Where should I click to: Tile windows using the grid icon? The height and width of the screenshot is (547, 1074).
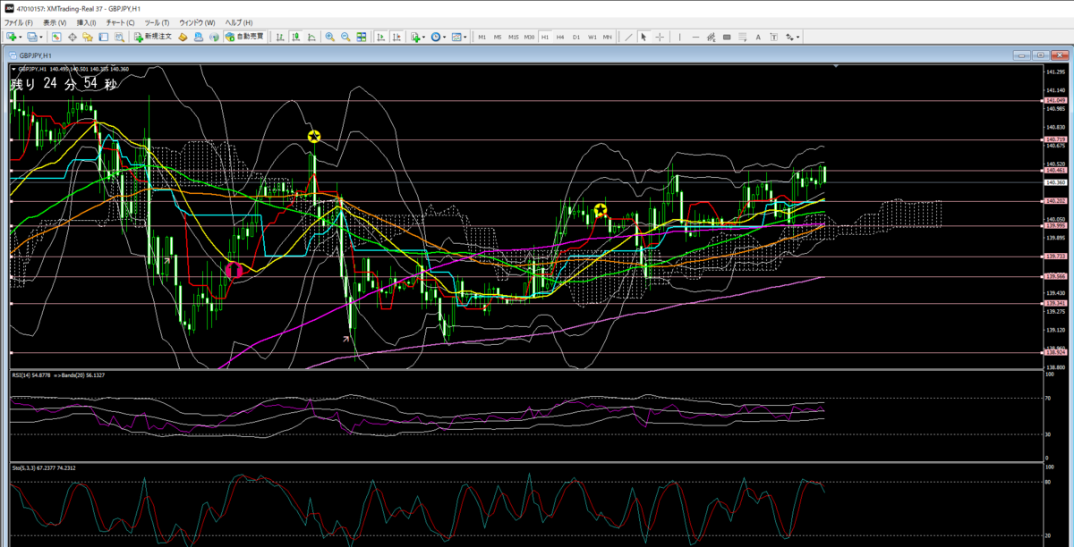click(x=362, y=37)
